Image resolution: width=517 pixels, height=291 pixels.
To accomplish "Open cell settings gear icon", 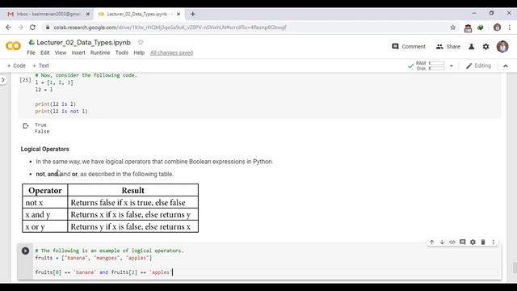I will 473,242.
